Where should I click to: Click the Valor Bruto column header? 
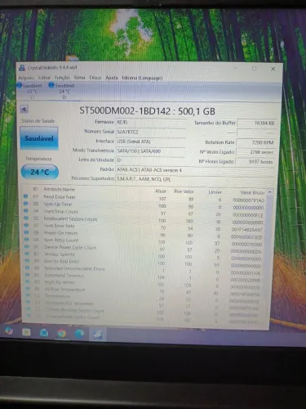[x=252, y=193]
